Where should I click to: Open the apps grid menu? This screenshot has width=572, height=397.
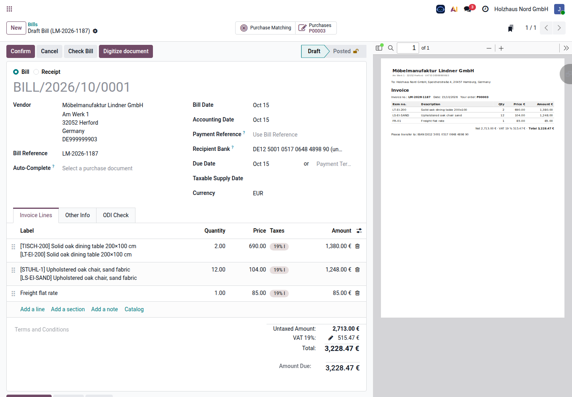click(x=10, y=9)
